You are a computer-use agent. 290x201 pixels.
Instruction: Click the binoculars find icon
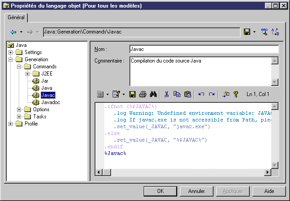pos(154,94)
